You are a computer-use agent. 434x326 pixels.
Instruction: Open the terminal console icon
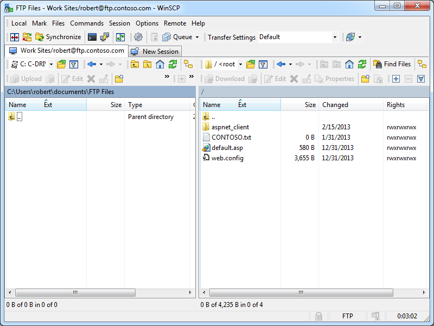click(x=92, y=37)
